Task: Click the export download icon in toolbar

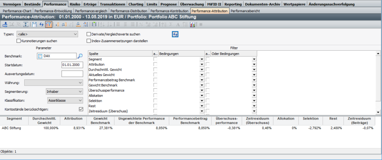Action: 5,24
